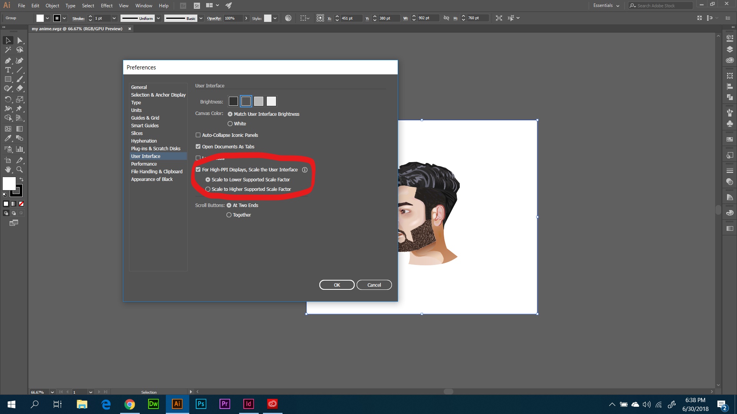This screenshot has height=414, width=737.
Task: Open User Interface preferences section
Action: pos(146,156)
